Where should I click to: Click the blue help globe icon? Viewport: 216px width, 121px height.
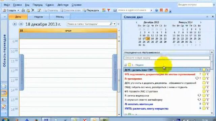[x=157, y=10]
